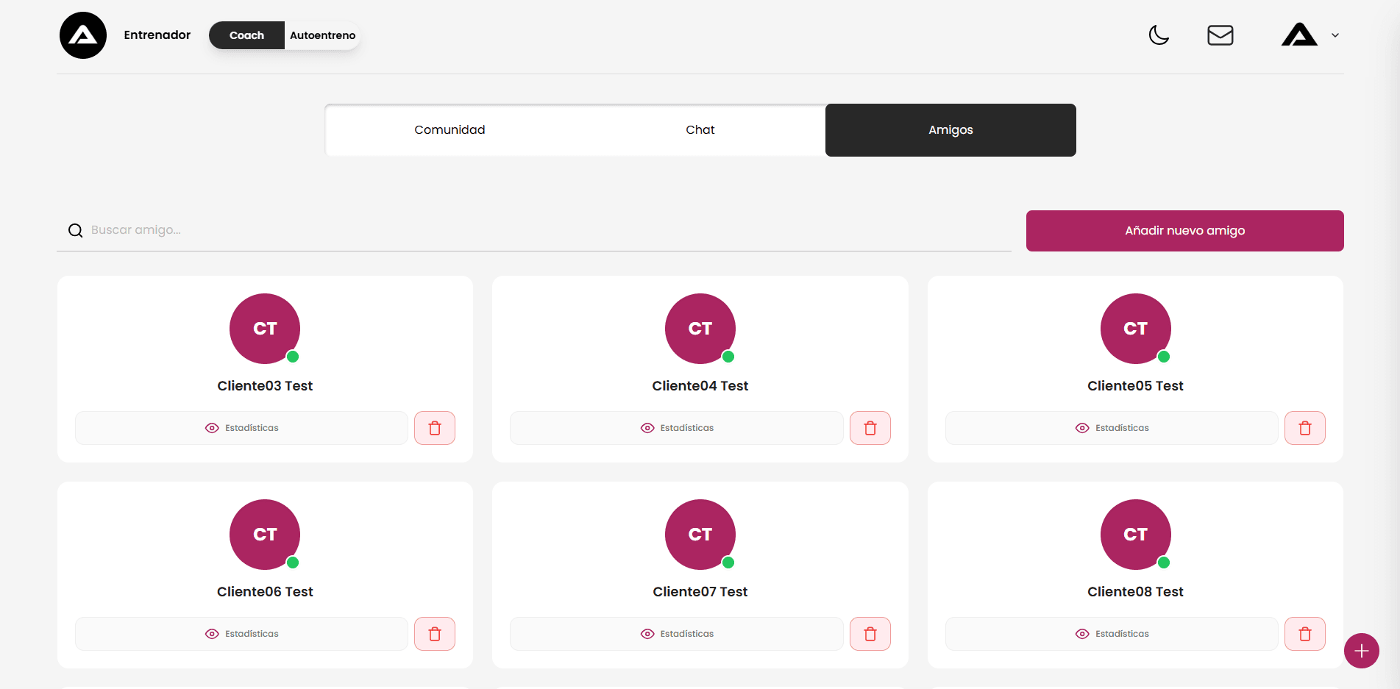Click the round app logo at top left

[83, 35]
